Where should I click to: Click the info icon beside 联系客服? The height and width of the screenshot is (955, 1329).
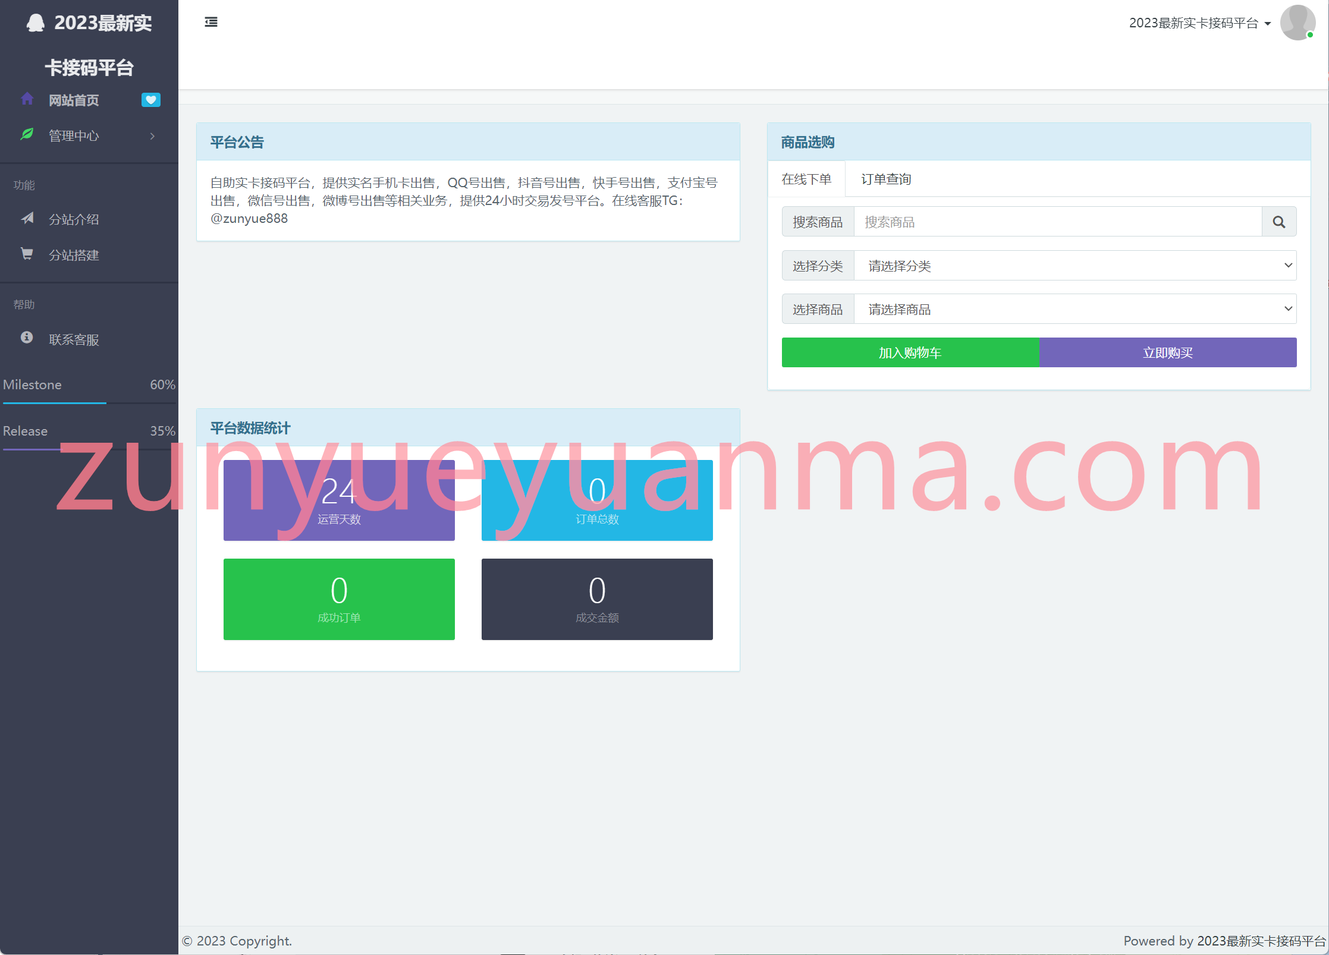[27, 338]
